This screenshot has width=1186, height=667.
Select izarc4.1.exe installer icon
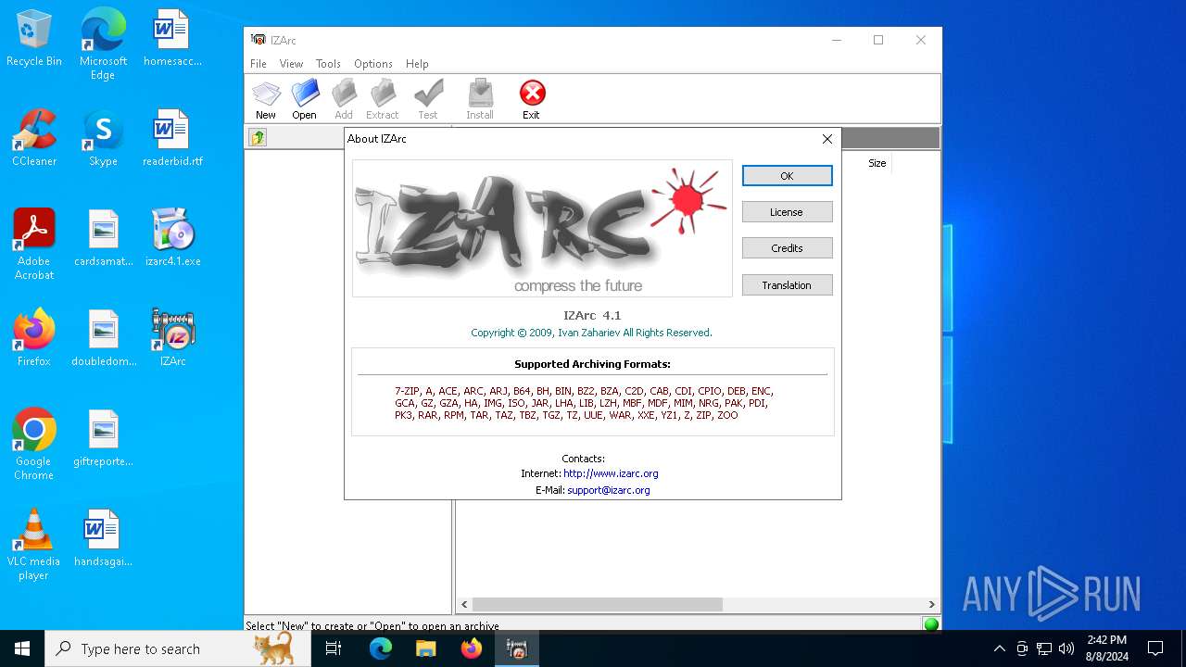pos(172,239)
